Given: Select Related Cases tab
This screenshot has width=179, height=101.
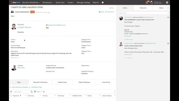Looking at the screenshot, I should 62,82.
